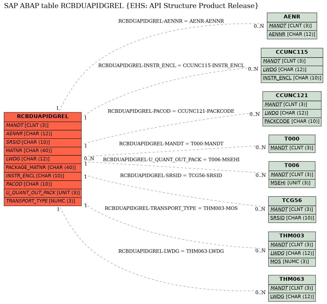Click MANDT field in THM063 table

[292, 288]
